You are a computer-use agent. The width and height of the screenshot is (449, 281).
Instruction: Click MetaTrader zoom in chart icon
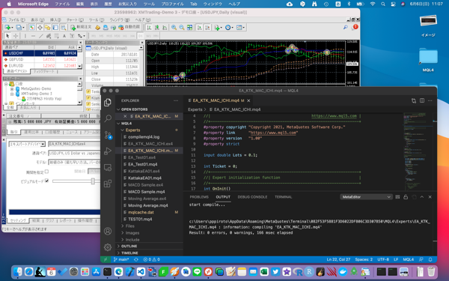click(174, 28)
